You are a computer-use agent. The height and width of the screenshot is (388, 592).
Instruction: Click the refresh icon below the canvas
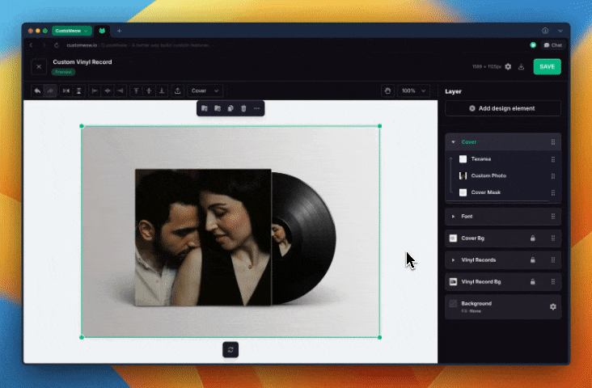230,349
